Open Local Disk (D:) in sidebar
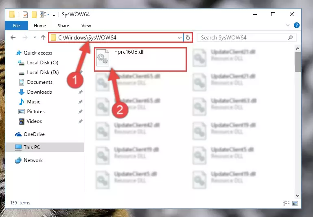 (x=43, y=72)
